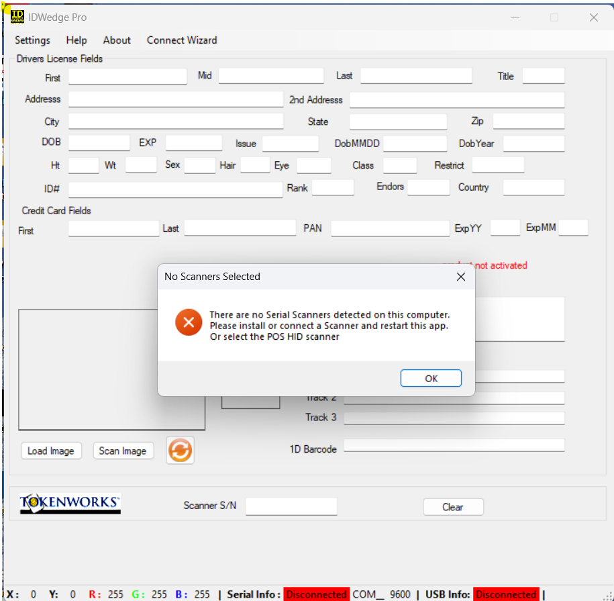Select the ID# text field
Image resolution: width=614 pixels, height=601 pixels.
point(175,189)
